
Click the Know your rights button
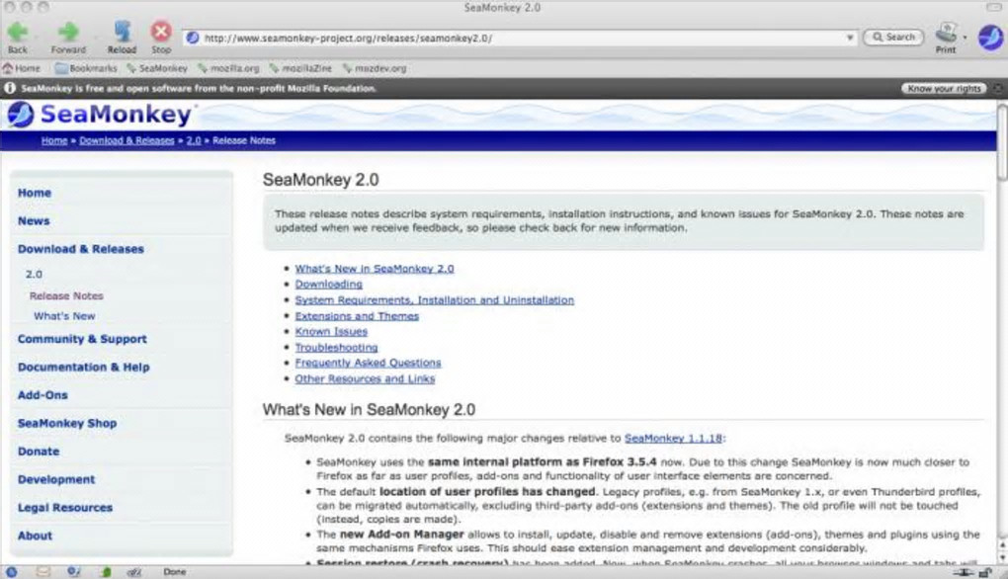(x=944, y=89)
